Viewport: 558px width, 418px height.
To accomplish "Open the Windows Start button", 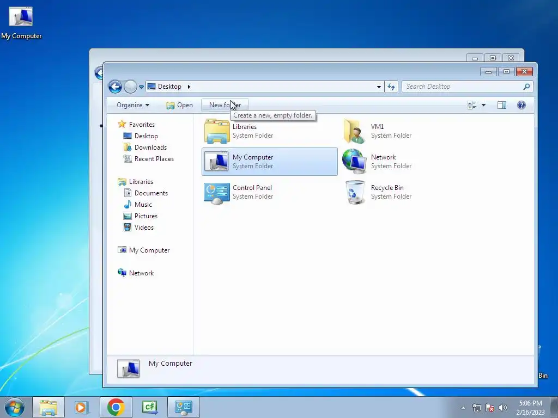I will pos(15,407).
